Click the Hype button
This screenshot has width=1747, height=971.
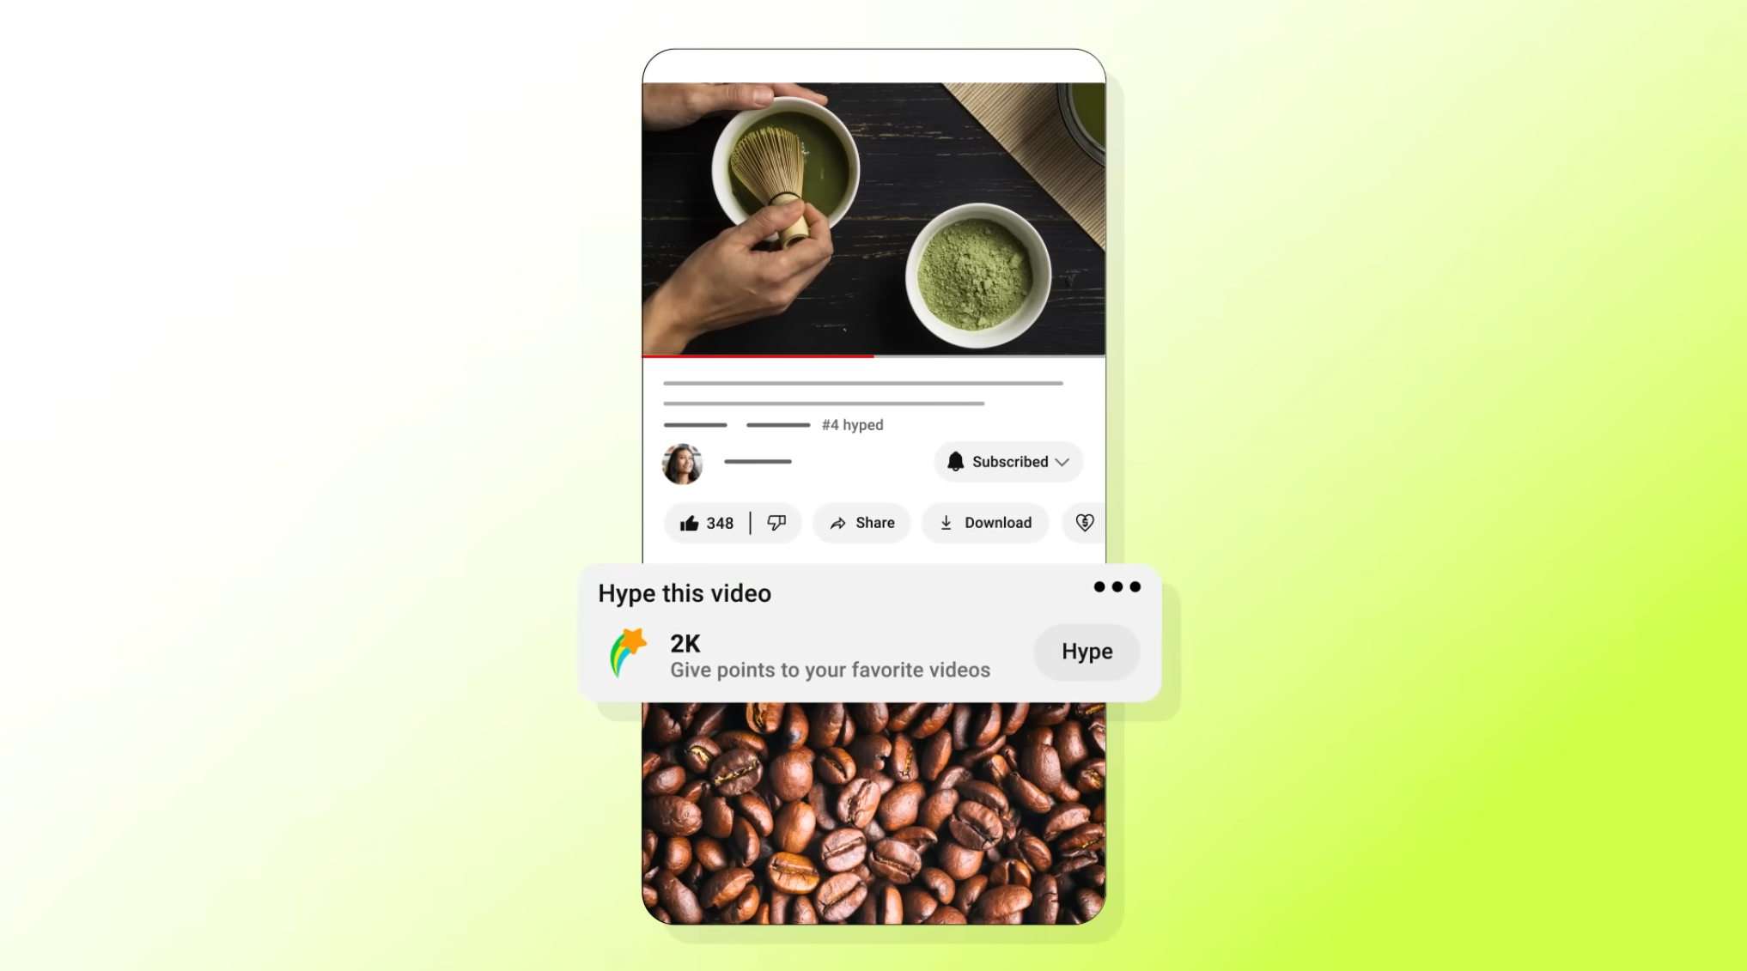coord(1086,651)
